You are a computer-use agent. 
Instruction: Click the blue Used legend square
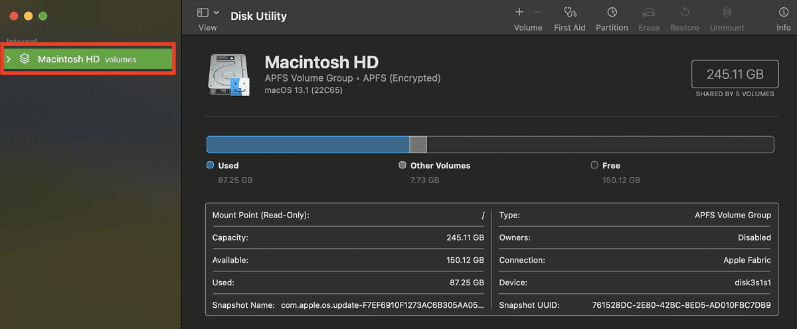point(211,165)
